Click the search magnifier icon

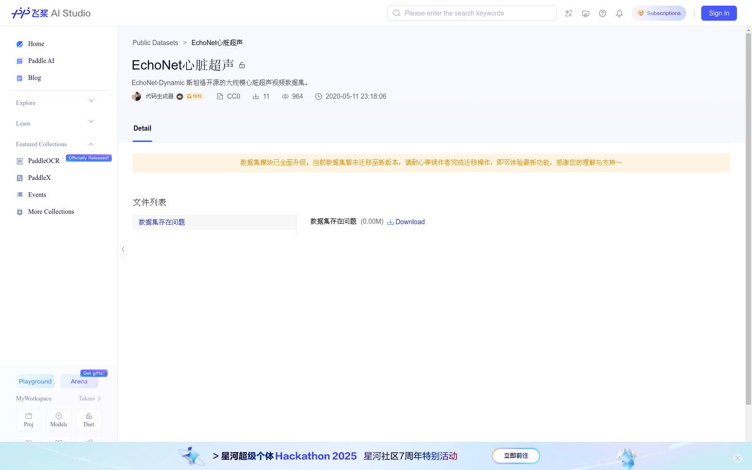pos(397,13)
